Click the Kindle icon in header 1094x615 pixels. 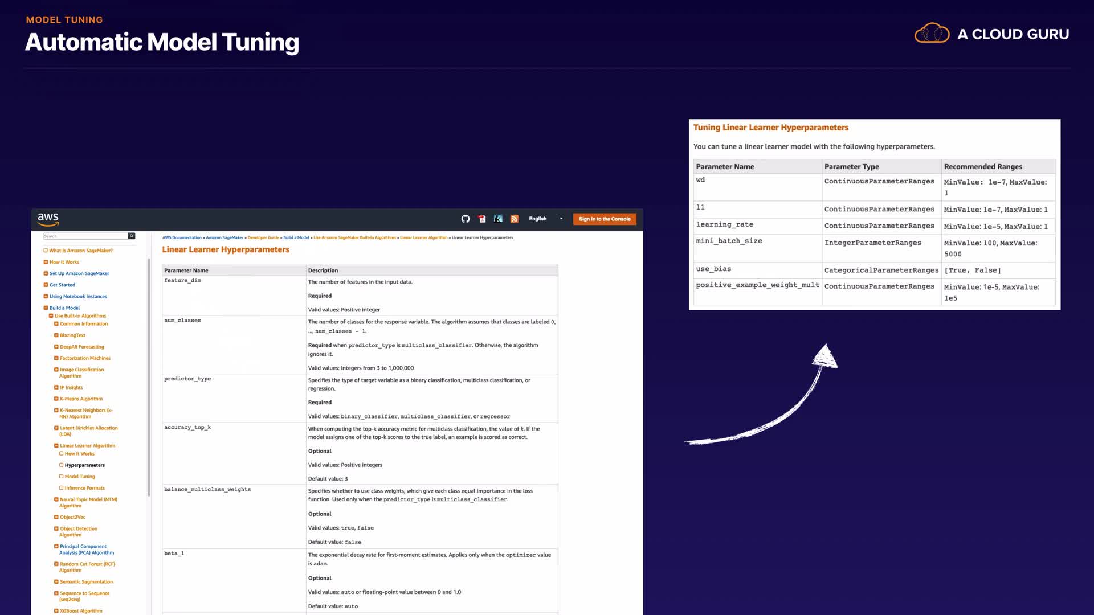pos(498,219)
